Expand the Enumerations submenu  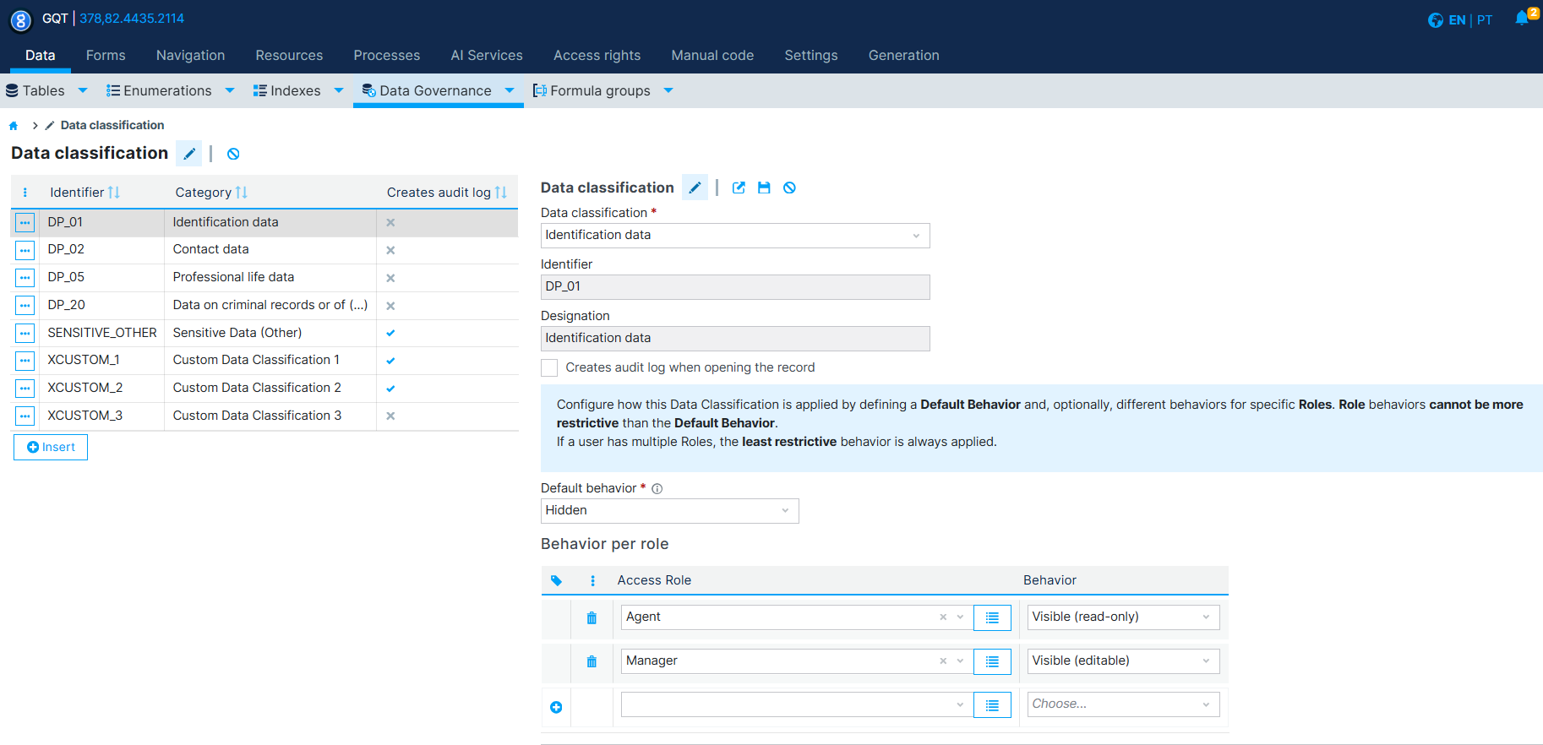pos(230,90)
